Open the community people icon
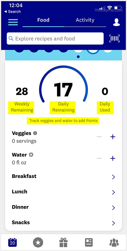Image resolution: width=127 pixels, height=251 pixels. 114,243
